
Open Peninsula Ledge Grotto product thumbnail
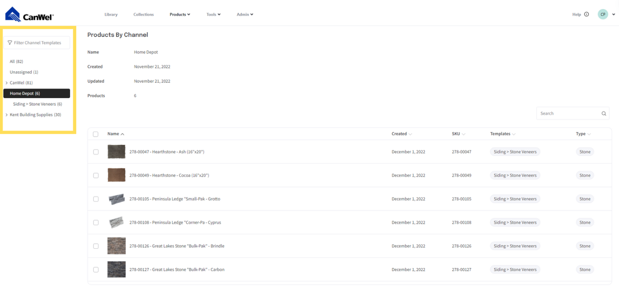point(116,199)
